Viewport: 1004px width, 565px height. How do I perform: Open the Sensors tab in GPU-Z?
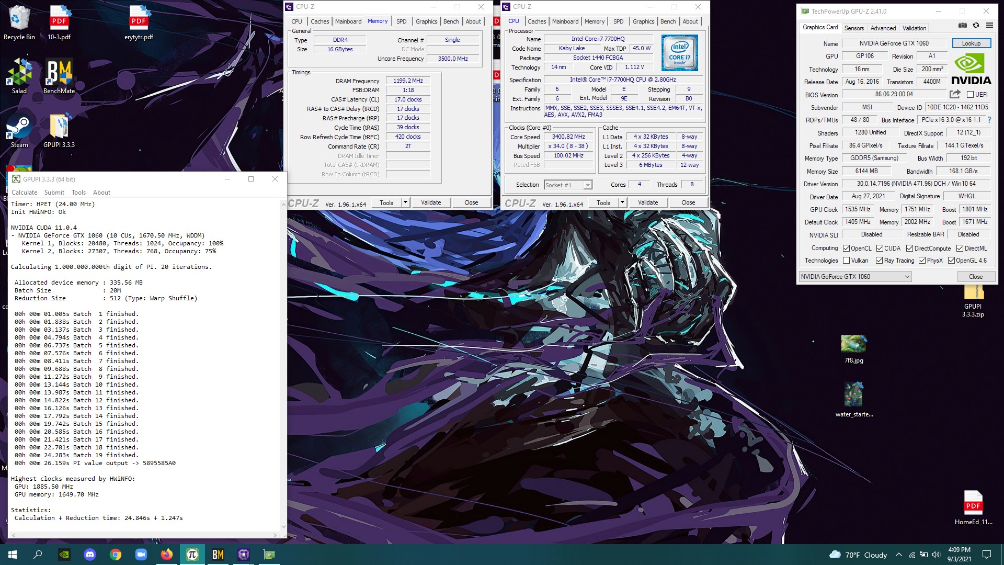click(854, 28)
